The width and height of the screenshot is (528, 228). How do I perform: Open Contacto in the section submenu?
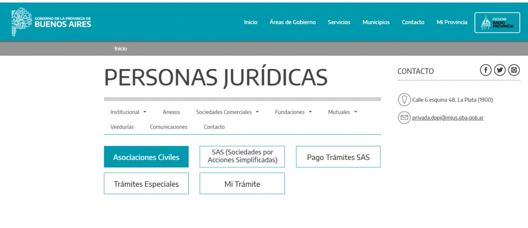pyautogui.click(x=214, y=127)
